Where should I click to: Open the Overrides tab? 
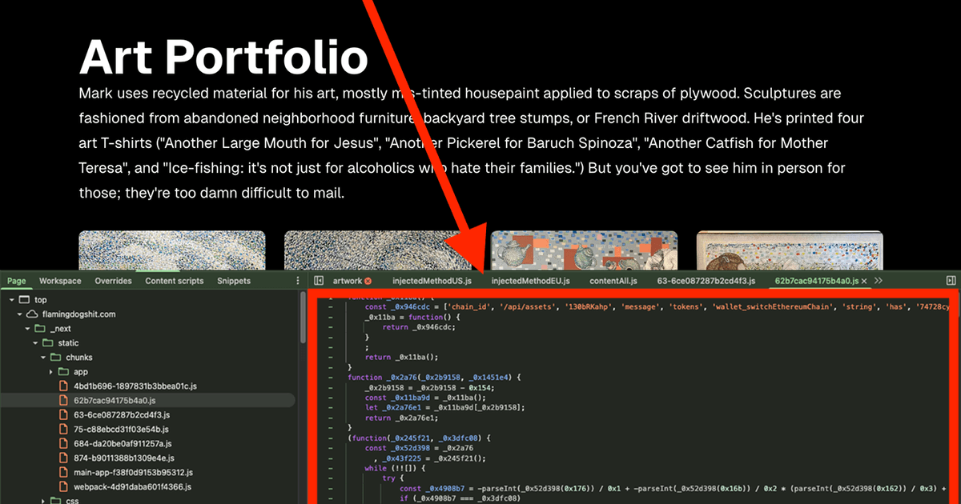pyautogui.click(x=113, y=281)
